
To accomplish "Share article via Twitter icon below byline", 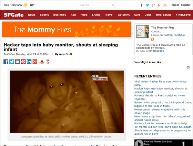I will click(12, 62).
